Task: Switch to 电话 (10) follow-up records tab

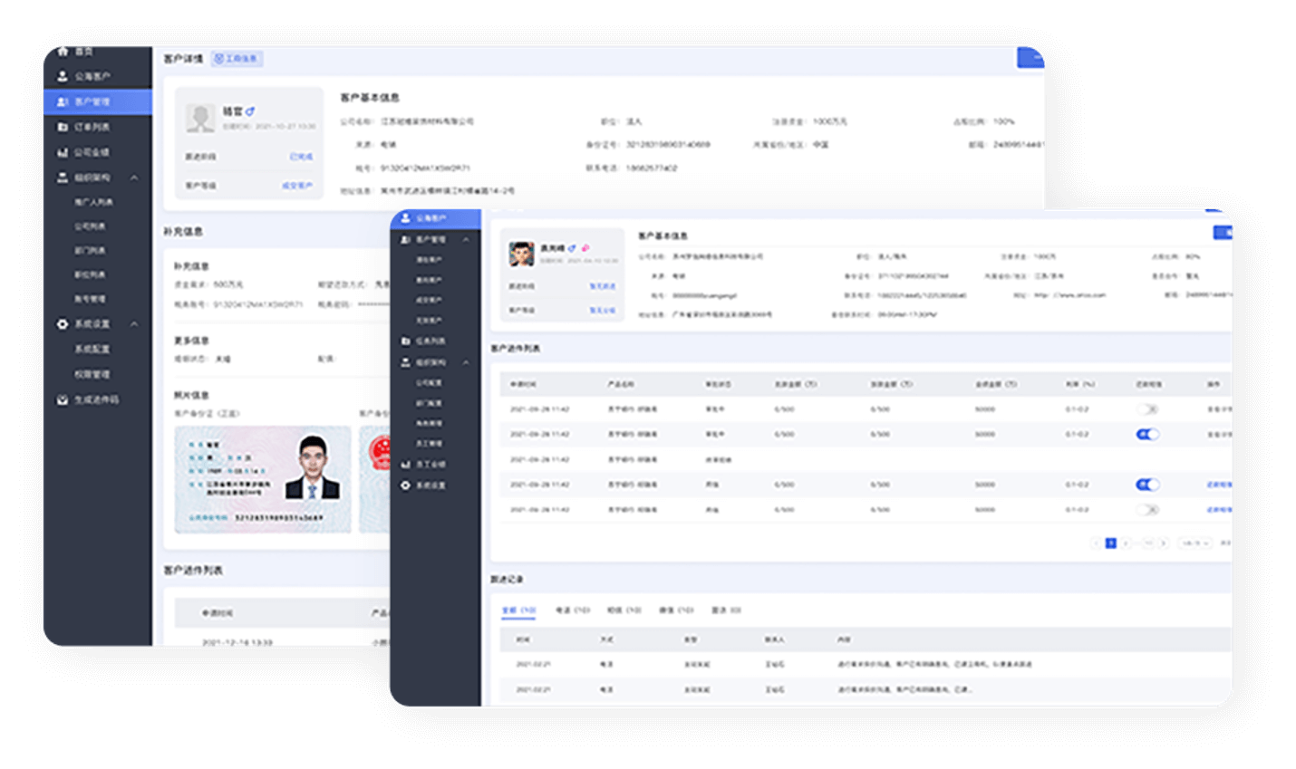Action: (x=573, y=610)
